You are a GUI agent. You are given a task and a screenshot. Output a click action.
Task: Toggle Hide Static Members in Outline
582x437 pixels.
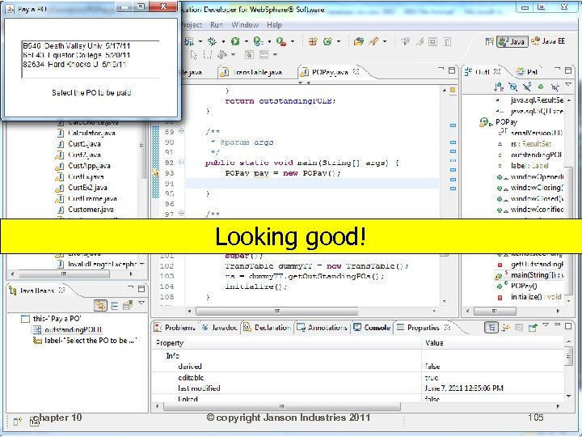(x=527, y=87)
